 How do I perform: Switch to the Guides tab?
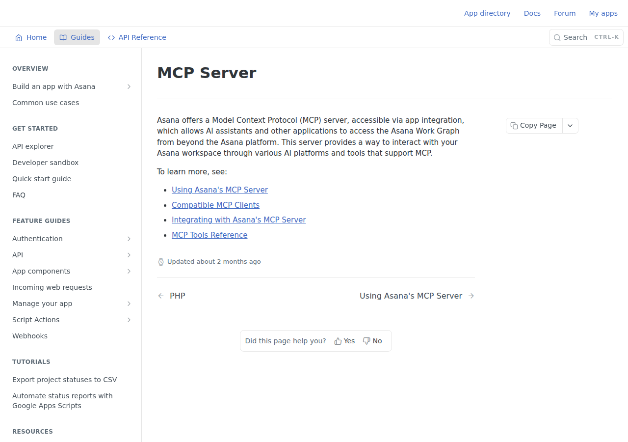pos(77,37)
